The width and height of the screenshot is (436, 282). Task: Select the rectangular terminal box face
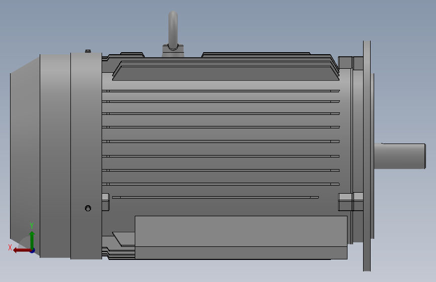pos(241,231)
